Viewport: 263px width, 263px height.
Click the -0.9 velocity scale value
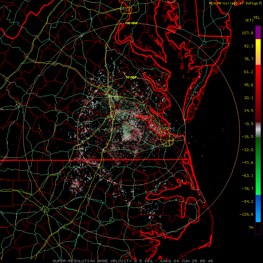(x=249, y=124)
